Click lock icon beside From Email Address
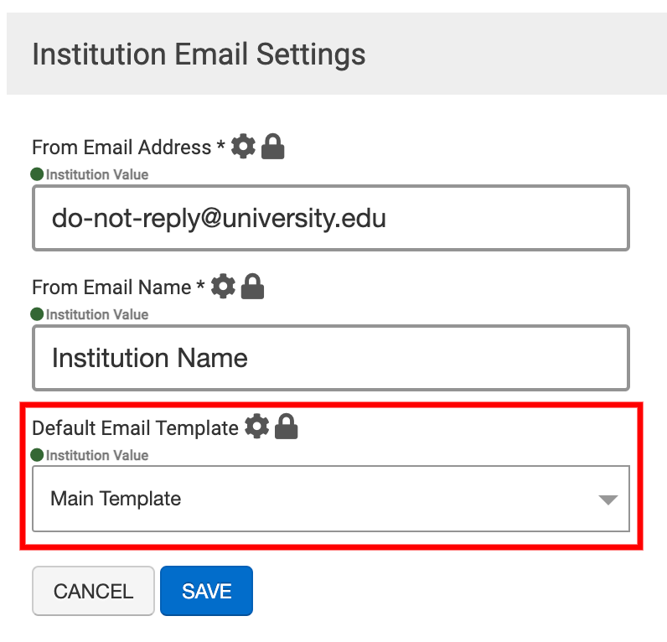This screenshot has height=642, width=667. [273, 148]
